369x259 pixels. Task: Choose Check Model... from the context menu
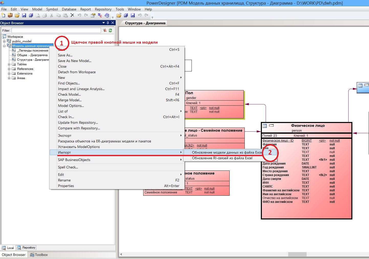tap(117, 94)
